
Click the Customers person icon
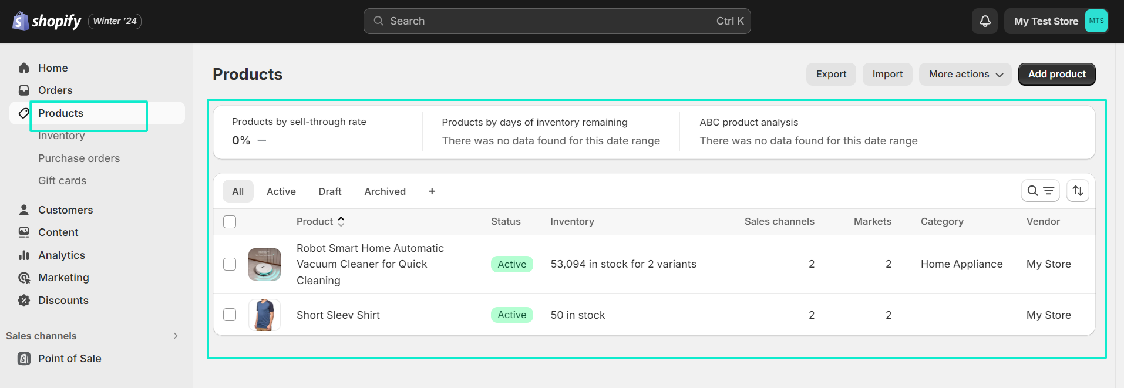[x=24, y=210]
